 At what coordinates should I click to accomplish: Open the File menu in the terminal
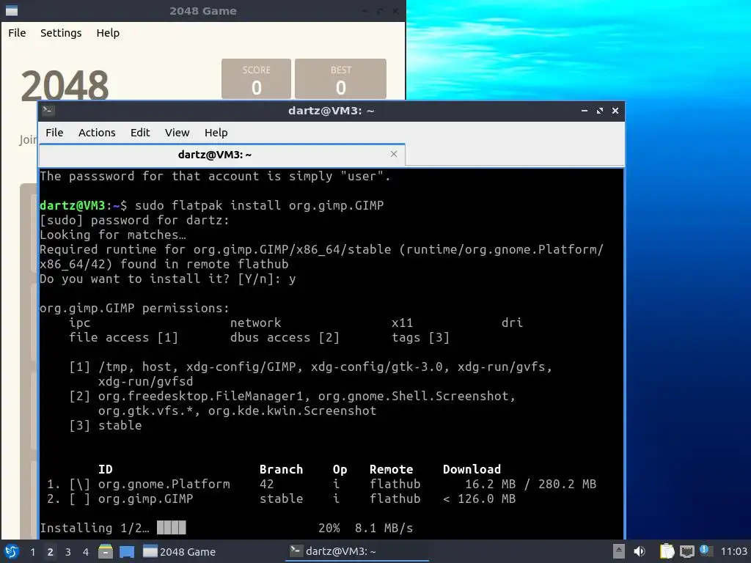[x=54, y=133]
